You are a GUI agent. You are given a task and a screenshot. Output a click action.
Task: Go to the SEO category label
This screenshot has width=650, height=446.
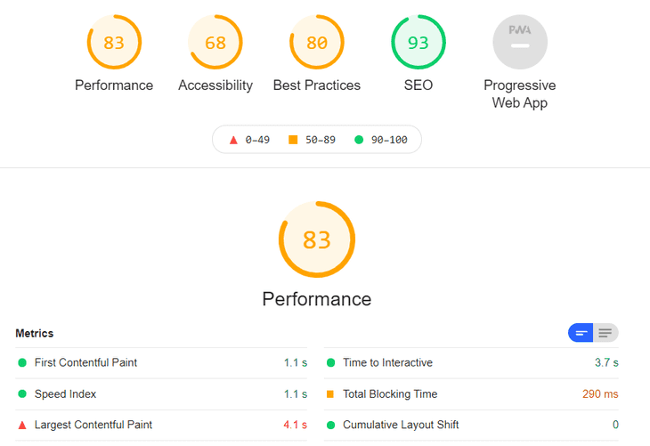[418, 85]
